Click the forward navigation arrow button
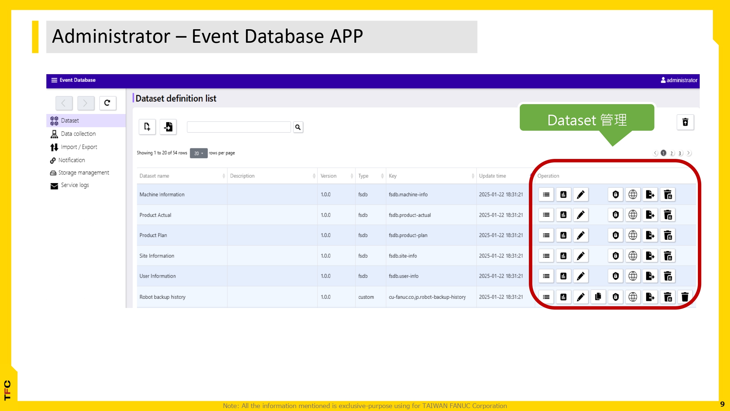The image size is (730, 411). coord(86,103)
